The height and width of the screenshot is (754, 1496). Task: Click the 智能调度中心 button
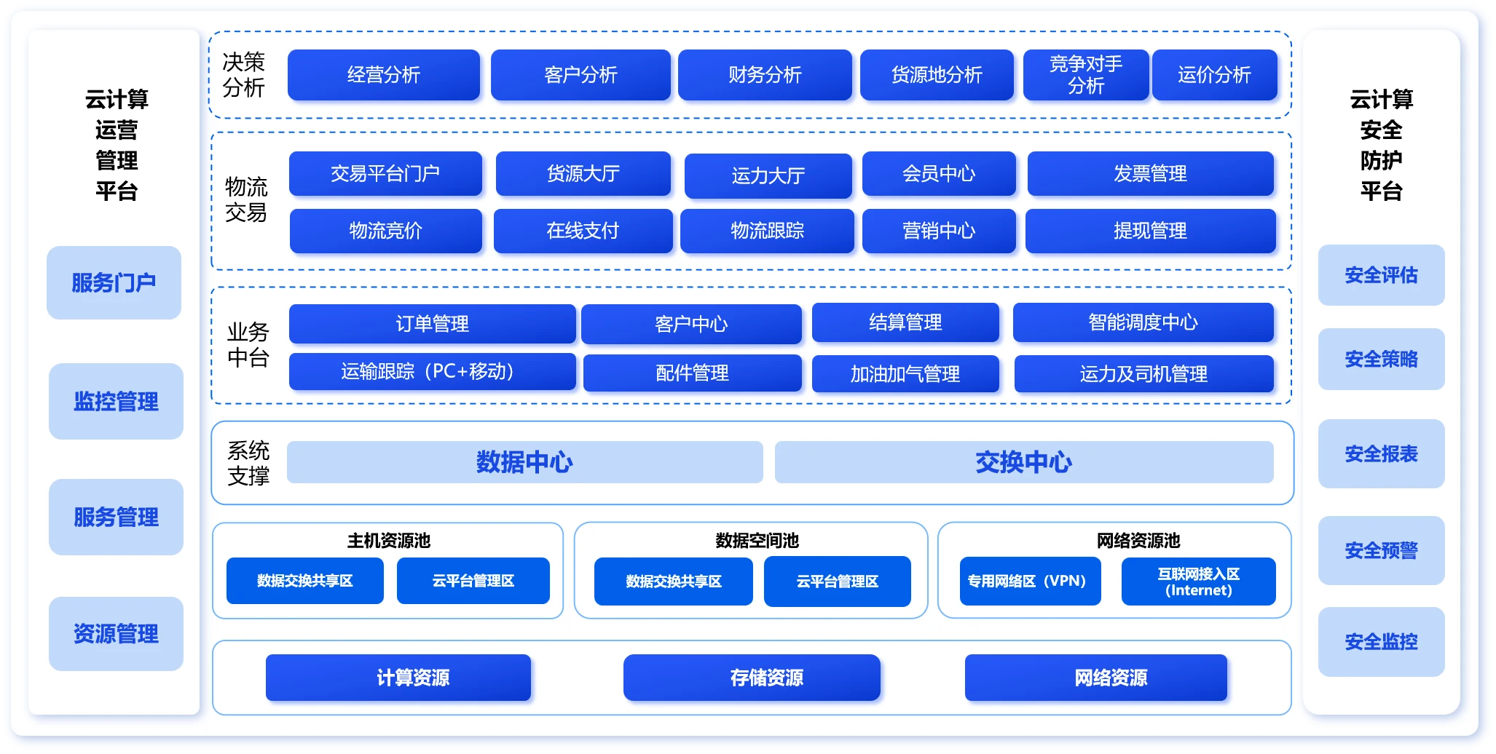click(1143, 322)
